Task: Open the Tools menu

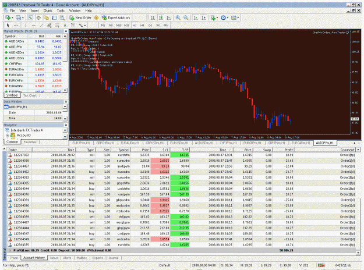Action: (x=61, y=10)
